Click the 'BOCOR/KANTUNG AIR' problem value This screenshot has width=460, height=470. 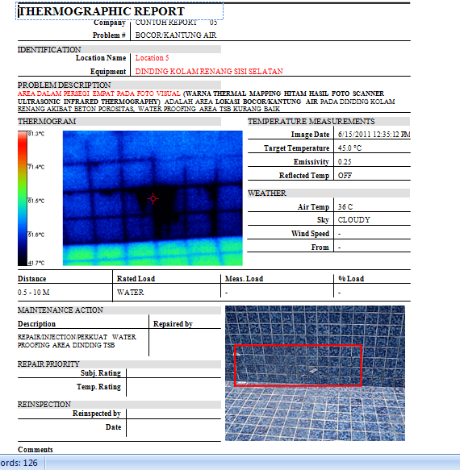pyautogui.click(x=176, y=35)
